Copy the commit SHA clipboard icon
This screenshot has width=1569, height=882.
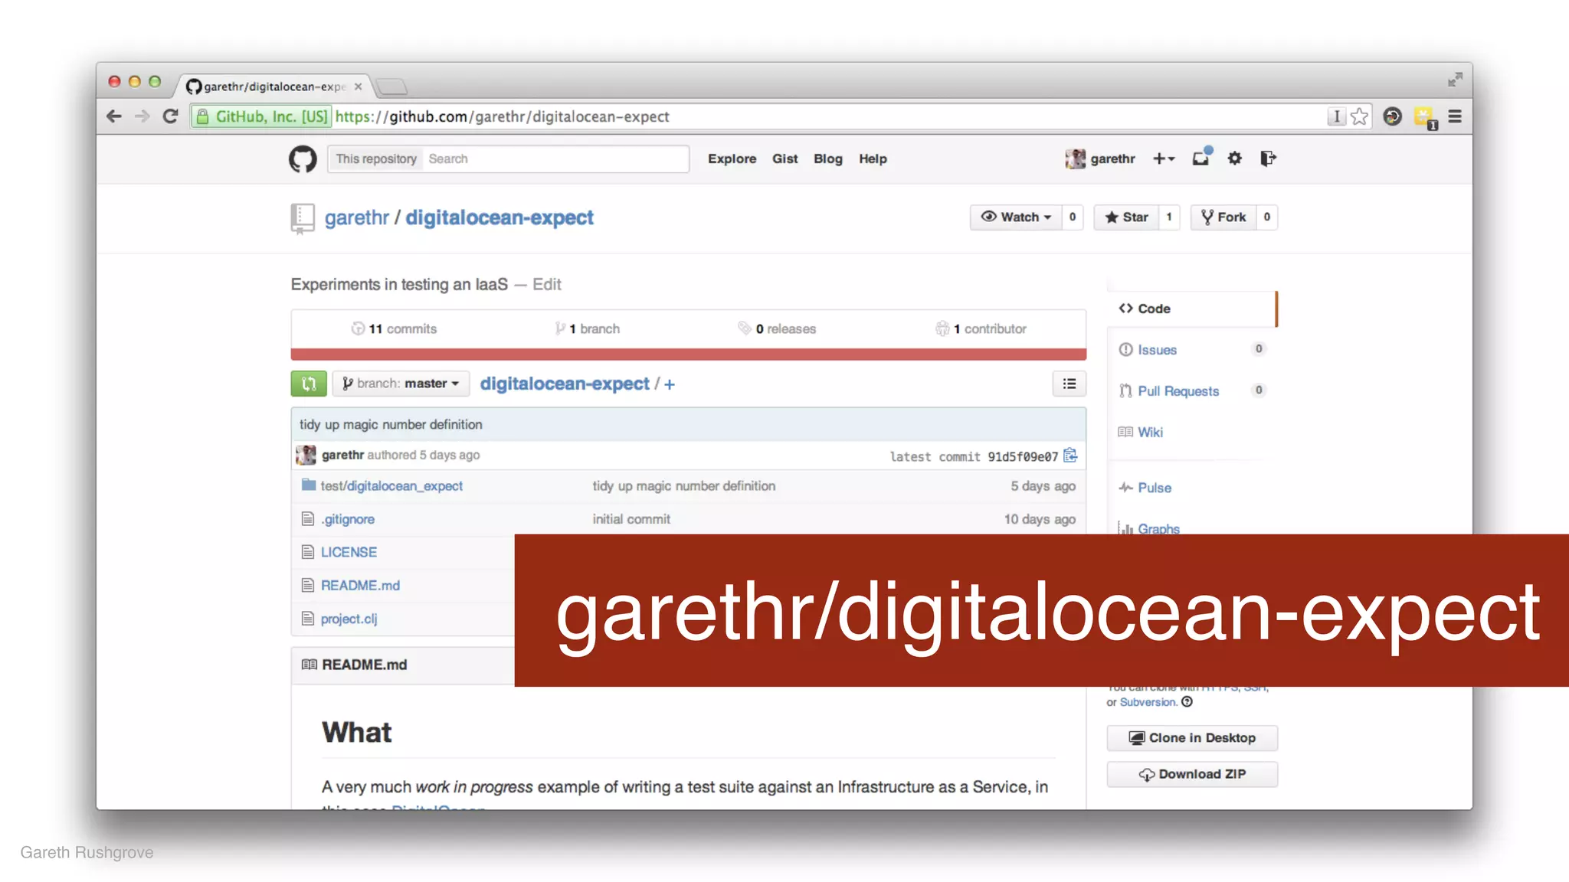tap(1070, 456)
